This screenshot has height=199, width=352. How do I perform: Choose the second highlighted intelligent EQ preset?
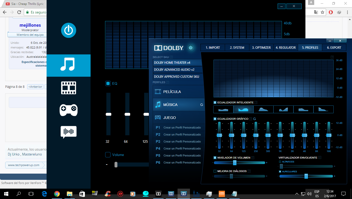[243, 109]
